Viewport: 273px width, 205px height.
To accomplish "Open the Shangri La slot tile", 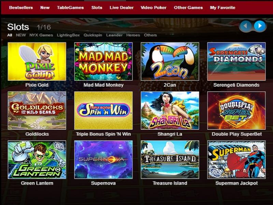I will pyautogui.click(x=170, y=111).
